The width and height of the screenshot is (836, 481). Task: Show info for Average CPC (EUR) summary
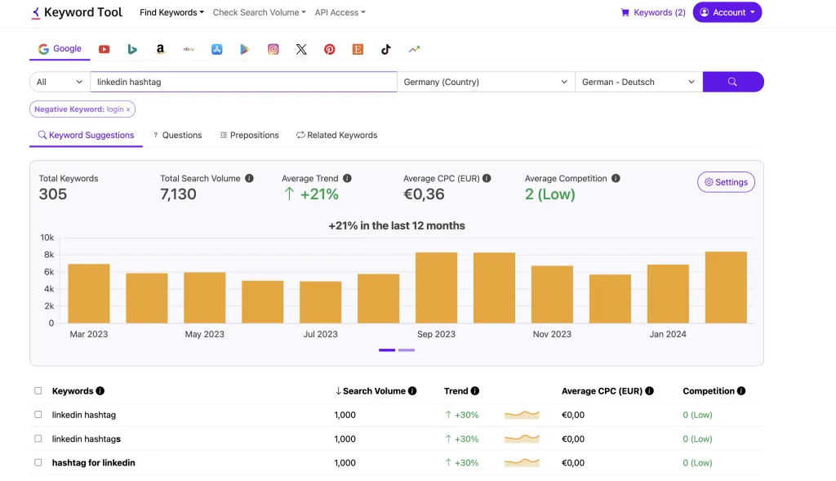[x=487, y=178]
